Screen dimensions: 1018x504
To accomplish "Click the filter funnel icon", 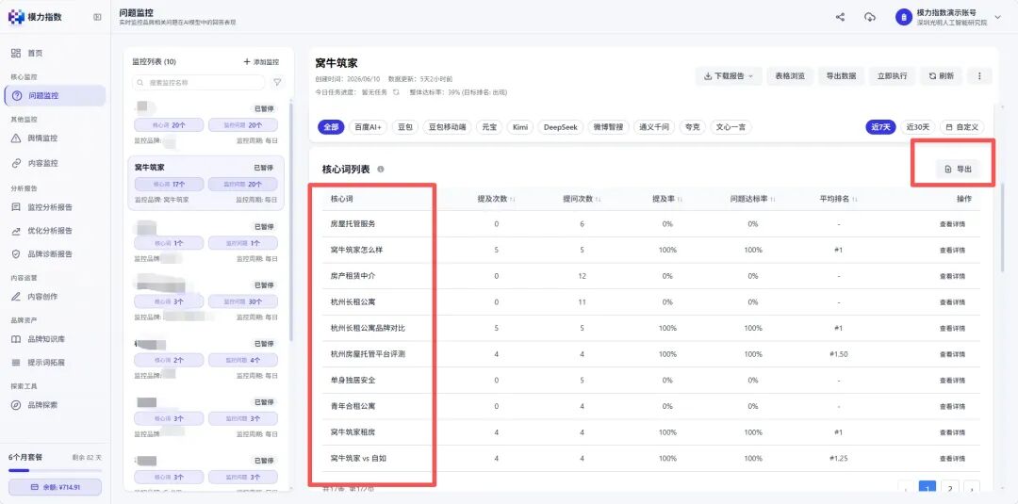I will [277, 83].
